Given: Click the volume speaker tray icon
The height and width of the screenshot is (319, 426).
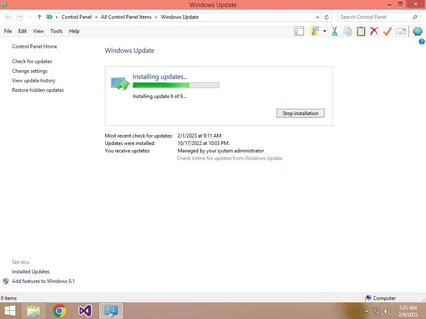Looking at the screenshot, I should [x=387, y=311].
